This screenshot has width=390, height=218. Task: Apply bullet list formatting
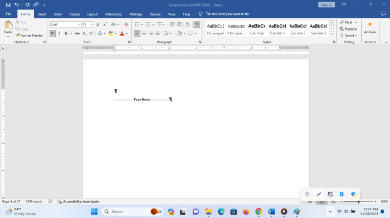click(x=137, y=24)
